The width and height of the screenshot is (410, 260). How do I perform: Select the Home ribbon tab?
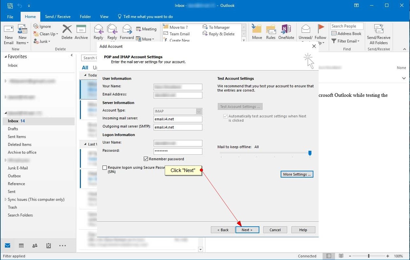30,17
